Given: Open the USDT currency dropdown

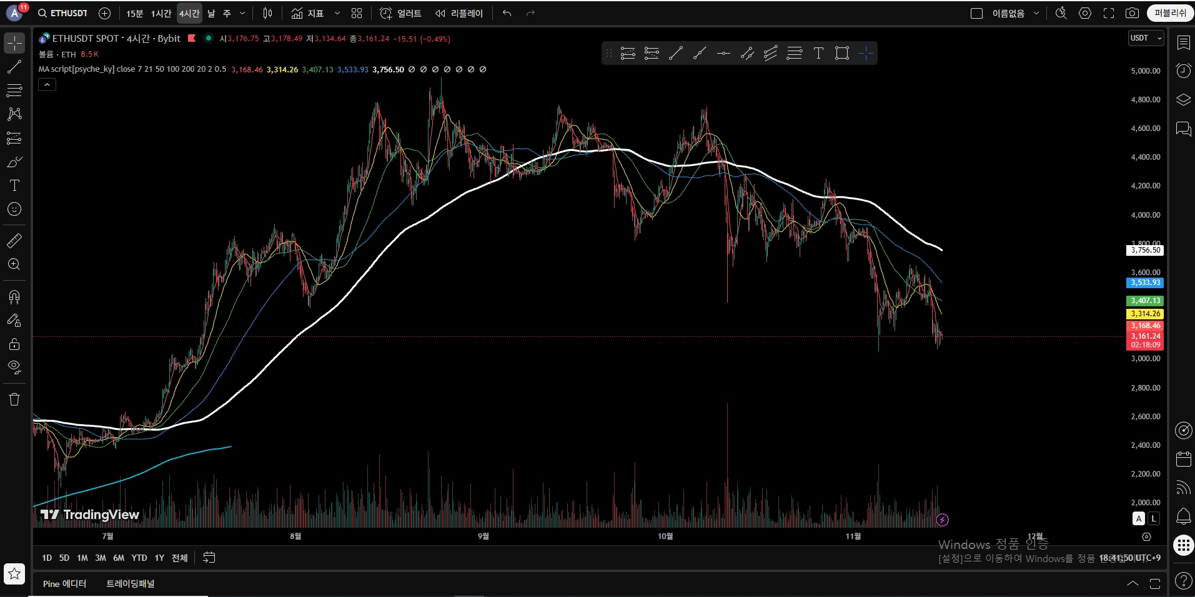Looking at the screenshot, I should pos(1146,38).
